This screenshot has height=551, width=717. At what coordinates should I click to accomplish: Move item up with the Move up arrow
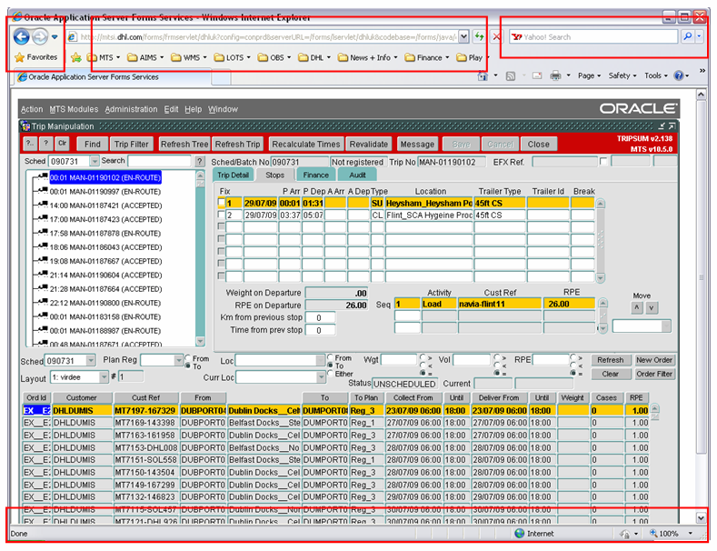click(636, 308)
